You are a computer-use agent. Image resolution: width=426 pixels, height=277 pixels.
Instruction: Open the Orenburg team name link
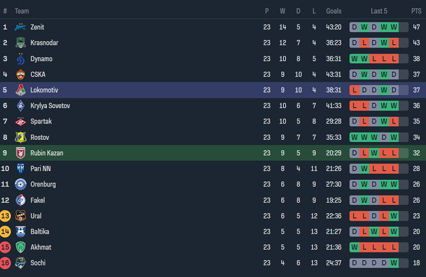coord(43,184)
